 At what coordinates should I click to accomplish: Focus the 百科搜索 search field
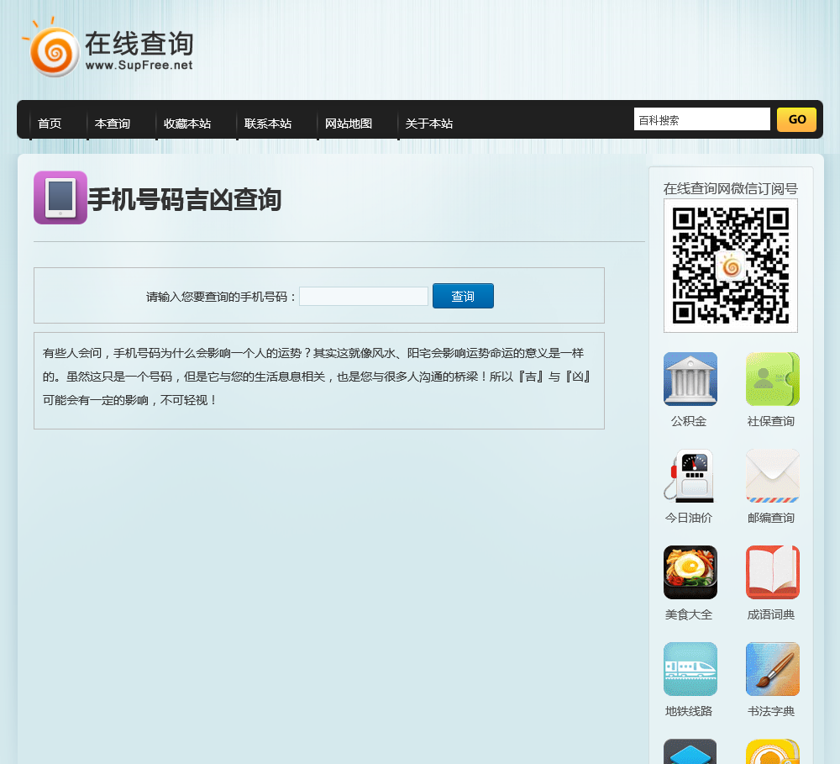[701, 119]
